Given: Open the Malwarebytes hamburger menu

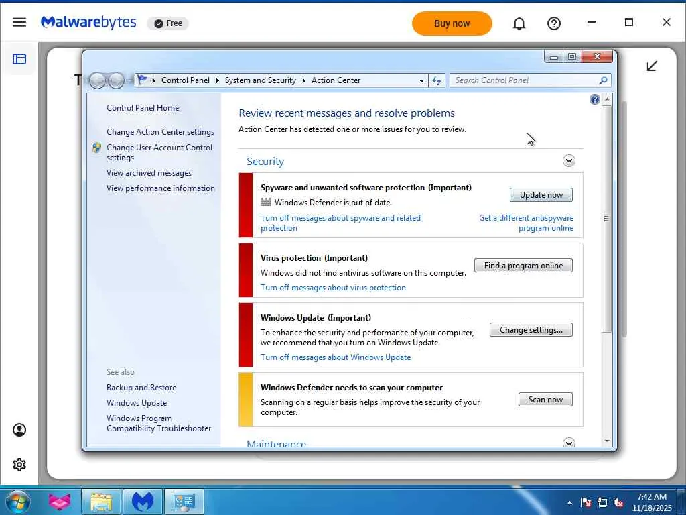Looking at the screenshot, I should click(x=19, y=22).
